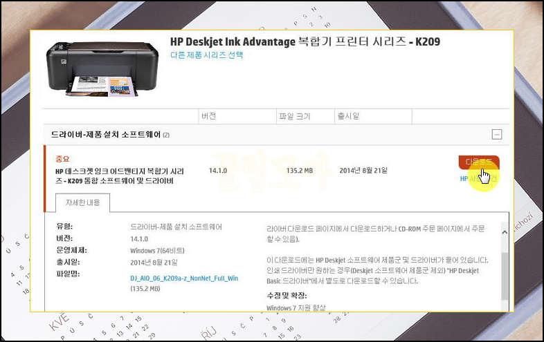Select the 자세한 내용 tab
544x342 pixels.
(82, 202)
